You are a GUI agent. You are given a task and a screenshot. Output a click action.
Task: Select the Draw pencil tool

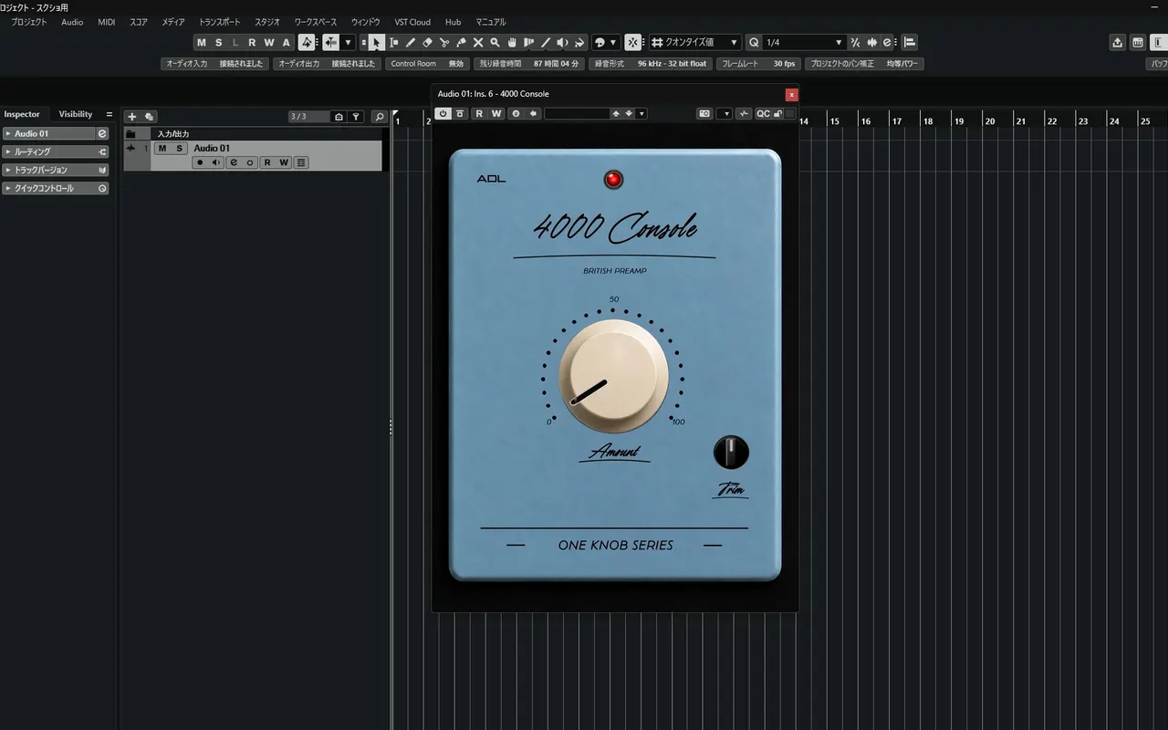coord(411,43)
